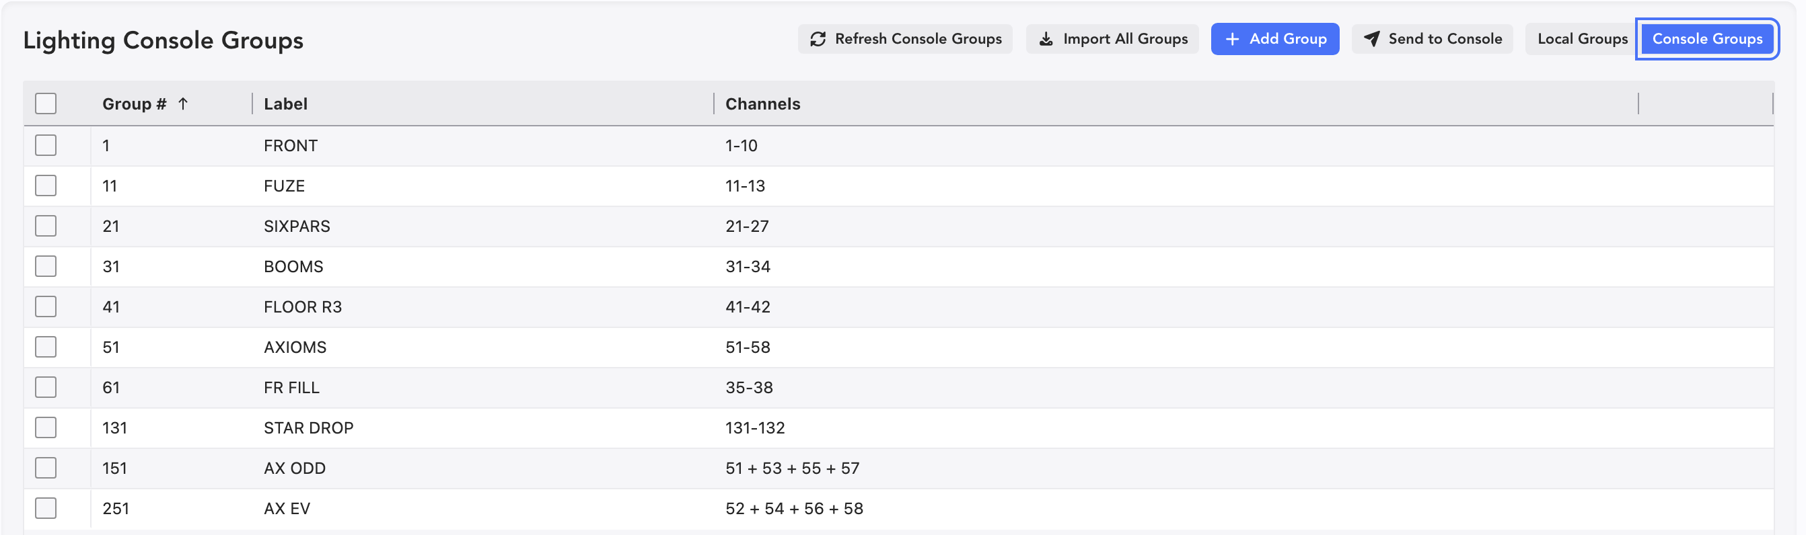This screenshot has height=535, width=1806.
Task: Check the box for the FRONT group
Action: click(x=46, y=146)
